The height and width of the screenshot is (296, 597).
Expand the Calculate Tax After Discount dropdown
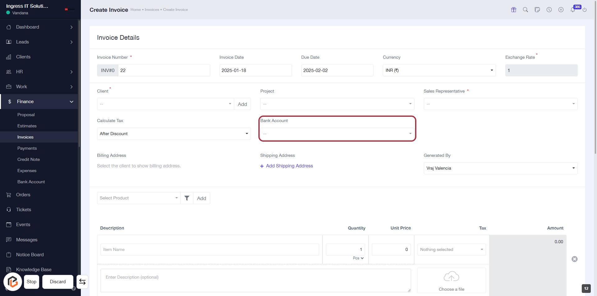(x=174, y=134)
